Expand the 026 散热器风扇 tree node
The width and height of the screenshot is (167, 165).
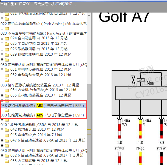point(2,49)
